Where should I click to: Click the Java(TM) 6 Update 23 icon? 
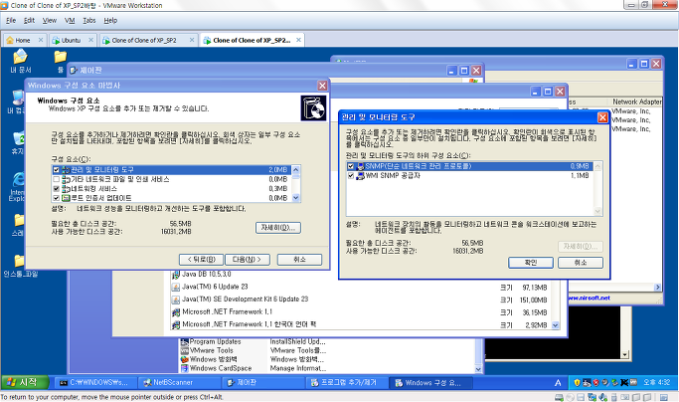click(176, 288)
